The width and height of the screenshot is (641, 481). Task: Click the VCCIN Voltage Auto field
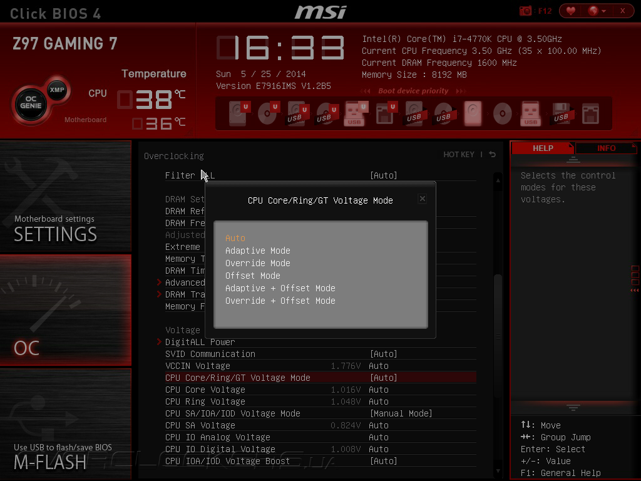pyautogui.click(x=379, y=366)
